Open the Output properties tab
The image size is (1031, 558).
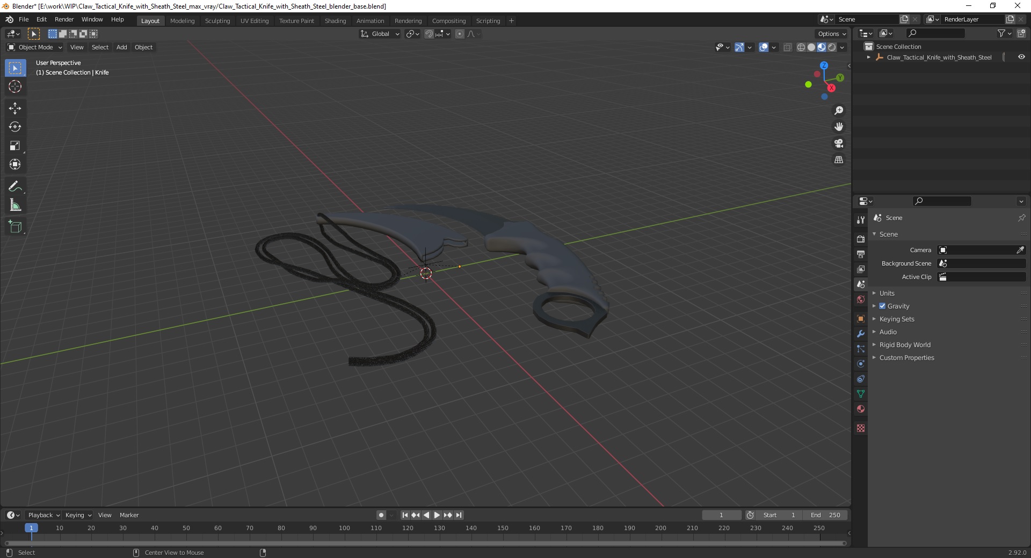point(861,254)
